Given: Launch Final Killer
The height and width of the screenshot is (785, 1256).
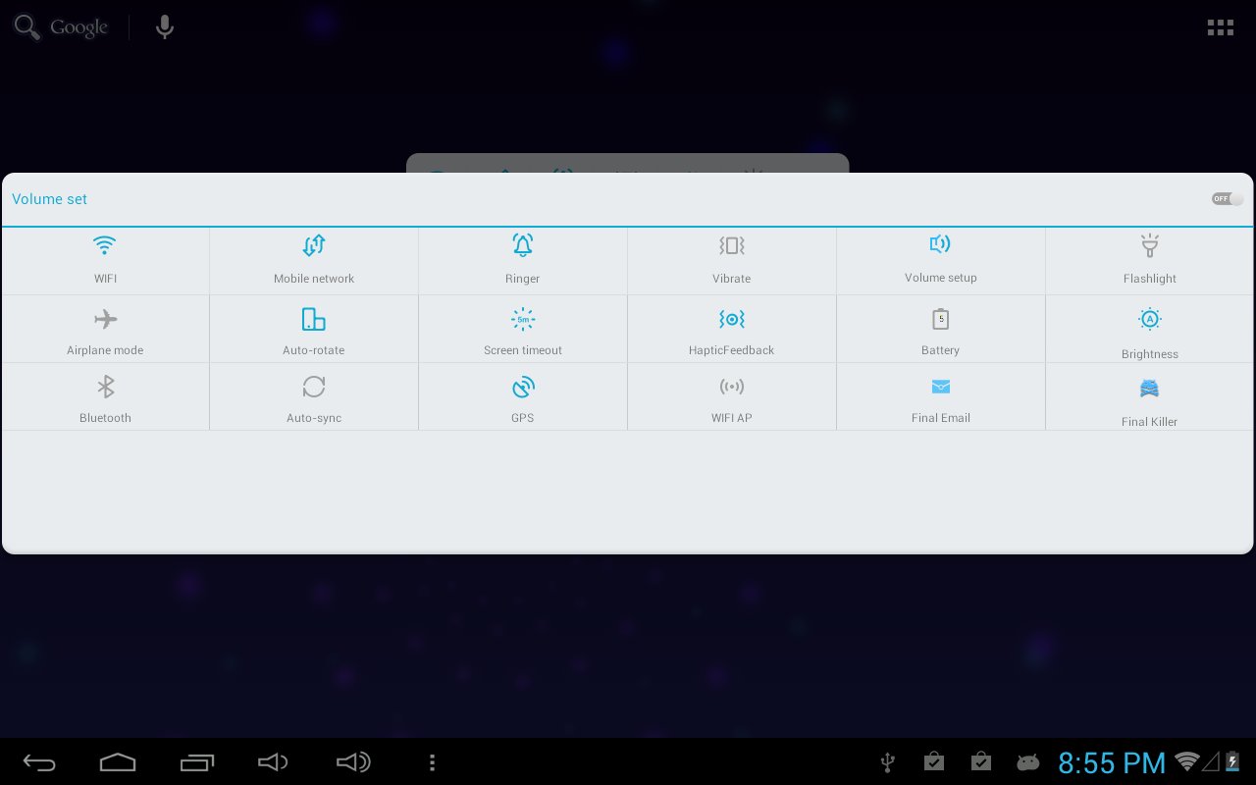Looking at the screenshot, I should [1150, 397].
